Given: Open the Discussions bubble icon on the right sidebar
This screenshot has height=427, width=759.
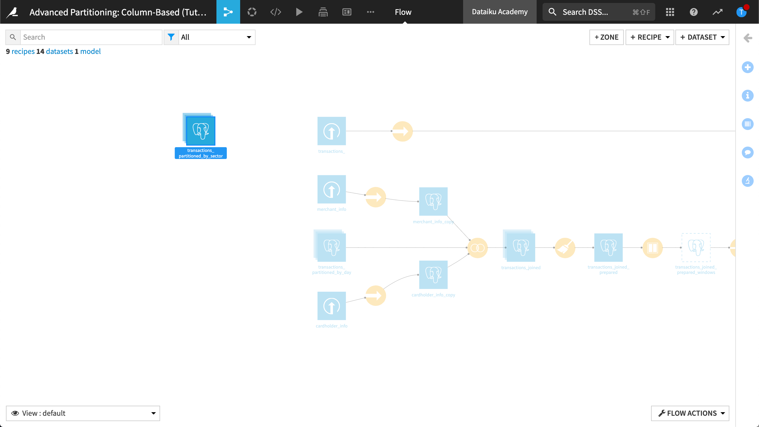Looking at the screenshot, I should click(x=748, y=152).
